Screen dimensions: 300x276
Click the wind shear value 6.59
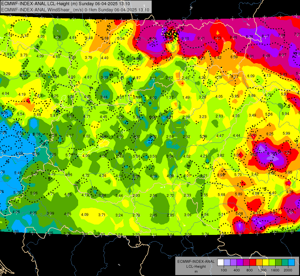pyautogui.click(x=234, y=57)
